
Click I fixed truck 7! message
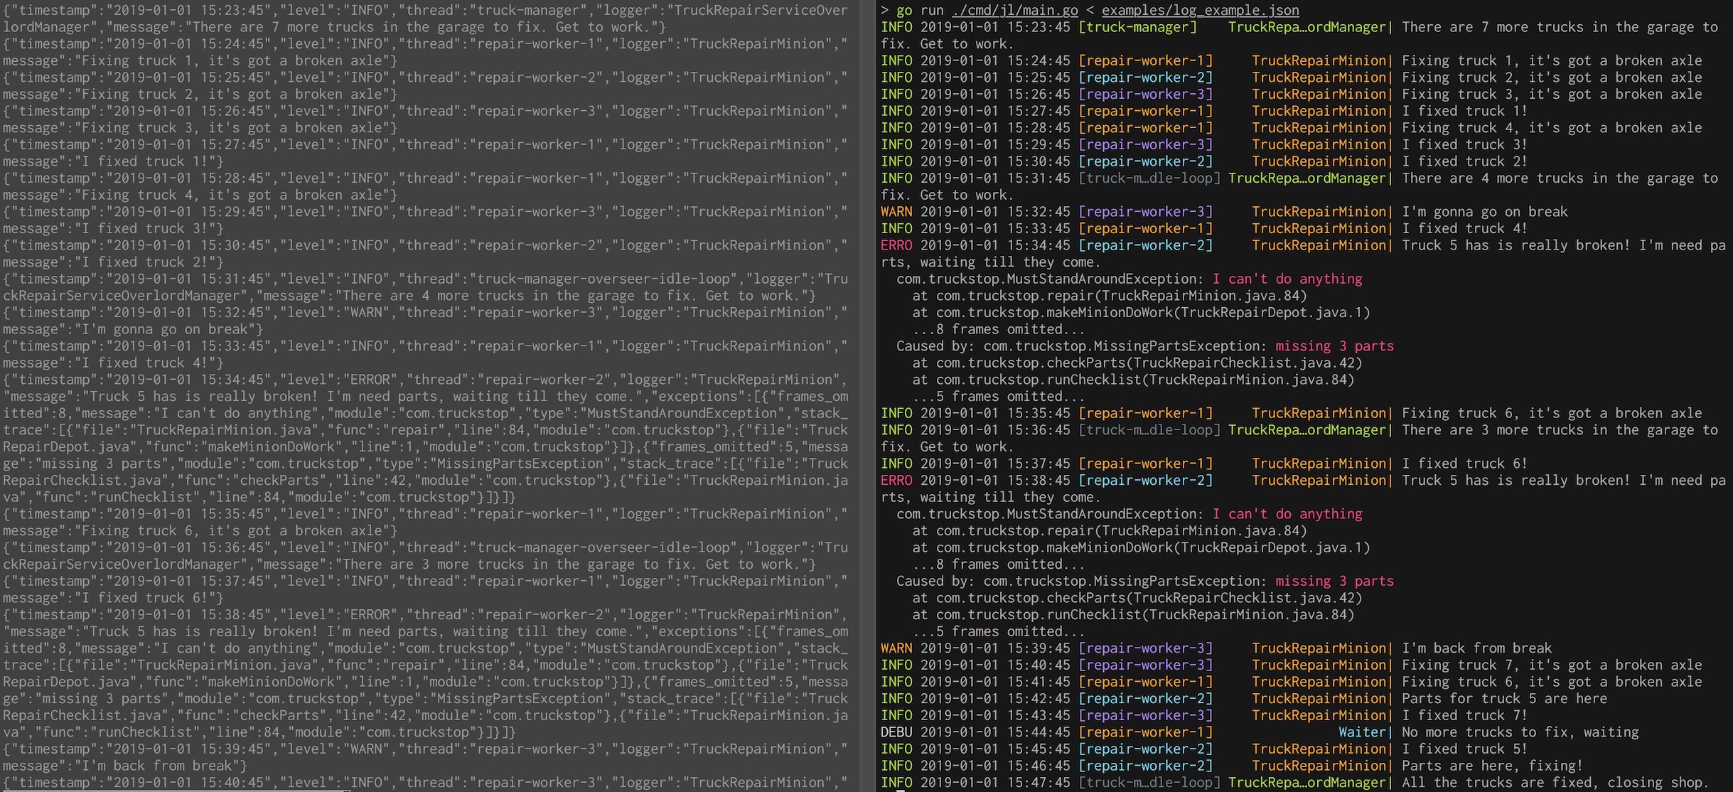(x=1464, y=715)
